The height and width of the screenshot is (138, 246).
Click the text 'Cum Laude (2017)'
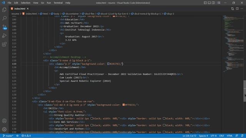point(71,77)
